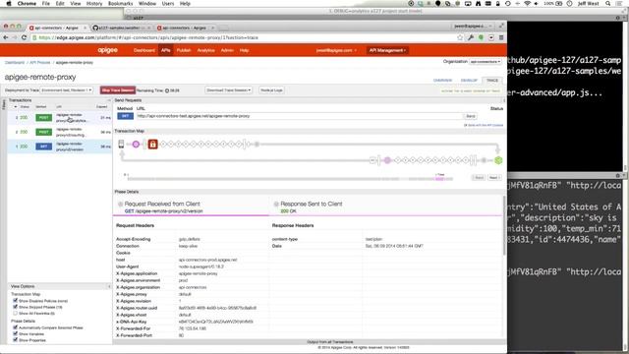
Task: Open Spotlight search in menu bar
Action: coord(608,4)
